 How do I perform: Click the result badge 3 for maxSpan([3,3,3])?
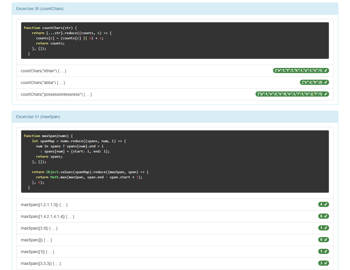323,263
